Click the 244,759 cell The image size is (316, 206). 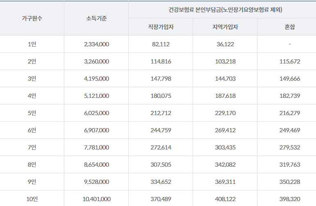point(161,130)
